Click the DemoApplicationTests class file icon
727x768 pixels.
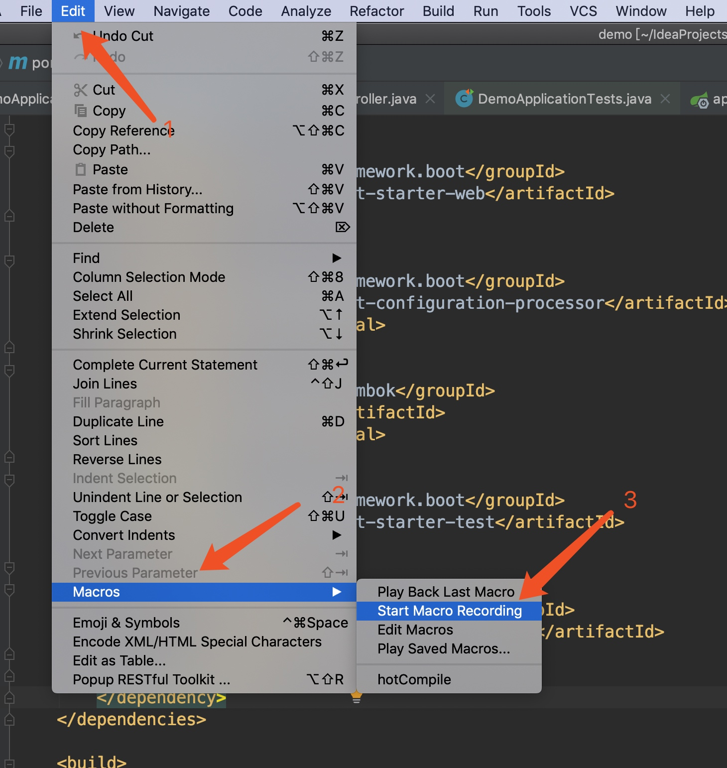pyautogui.click(x=464, y=99)
